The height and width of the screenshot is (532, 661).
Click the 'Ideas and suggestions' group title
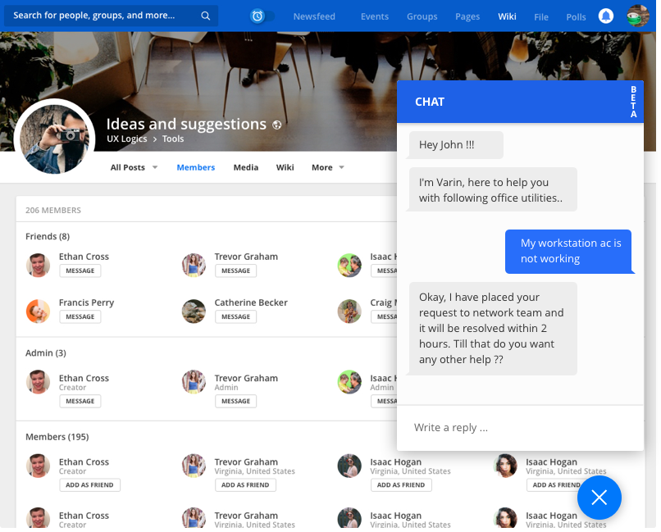coord(186,125)
